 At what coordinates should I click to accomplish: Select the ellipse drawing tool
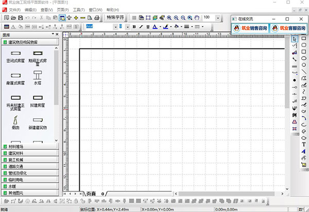click(304, 58)
